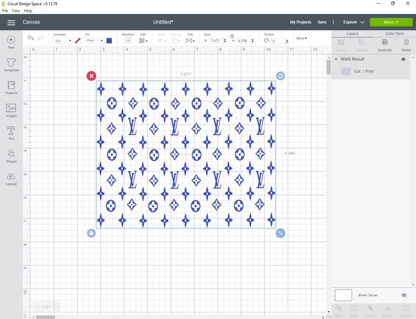
Task: Click the New project icon
Action: (11, 40)
